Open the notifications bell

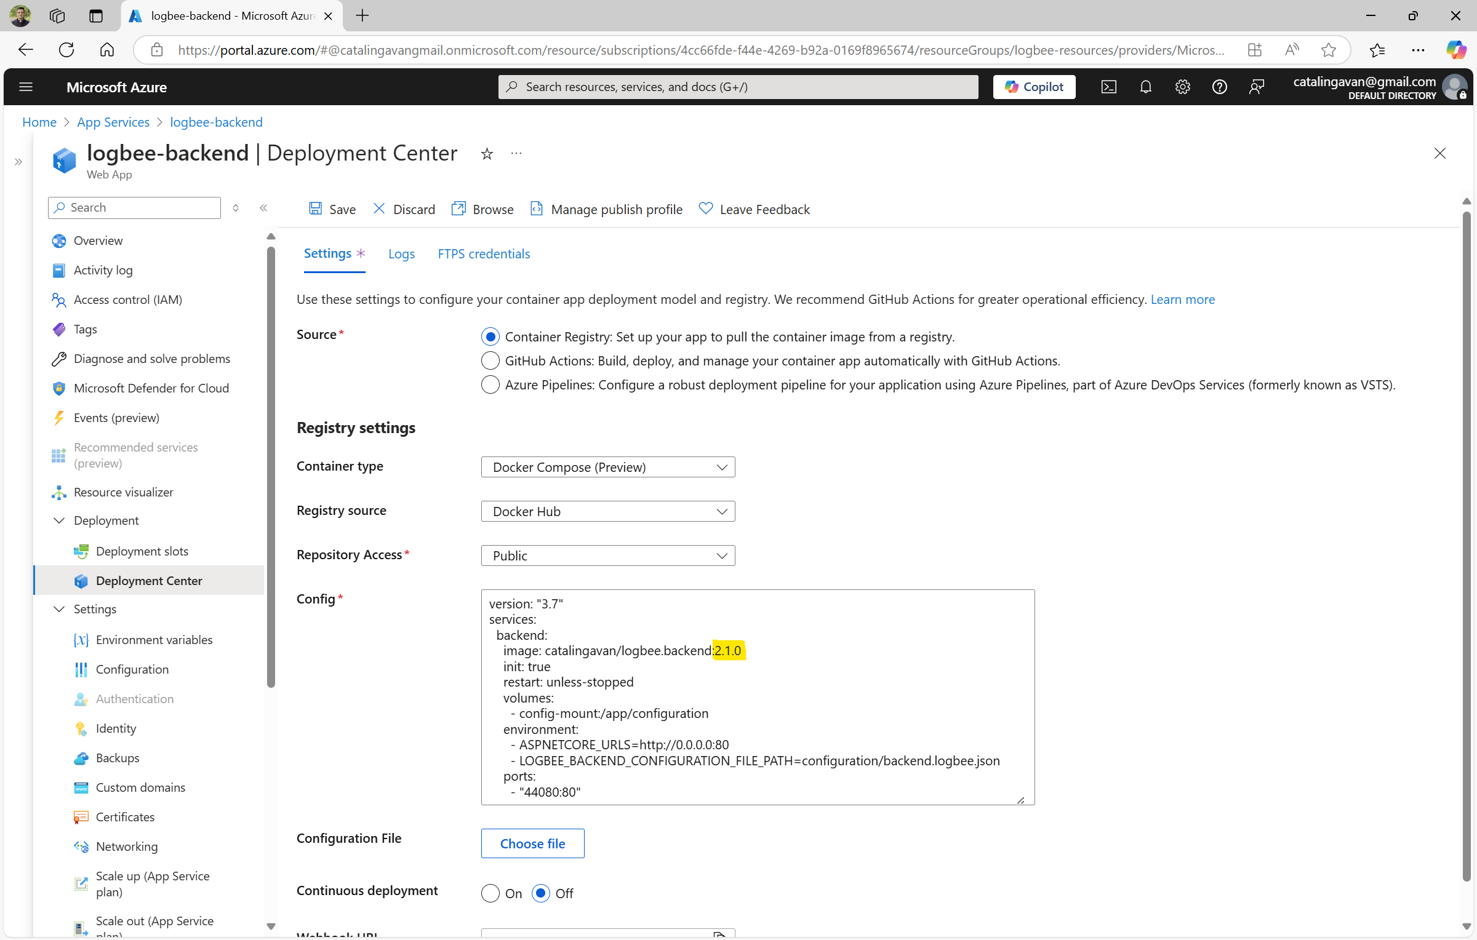click(x=1145, y=87)
